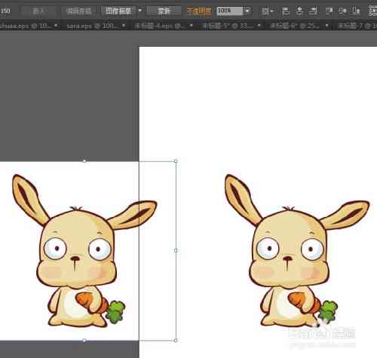This screenshot has height=358, width=377.
Task: Open the Align To options dropdown icon
Action: tap(267, 11)
